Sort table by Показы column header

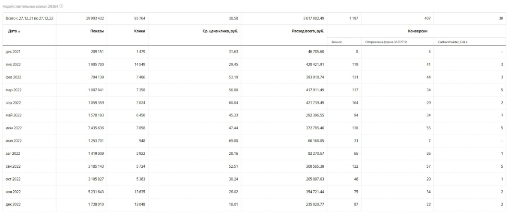(x=98, y=31)
